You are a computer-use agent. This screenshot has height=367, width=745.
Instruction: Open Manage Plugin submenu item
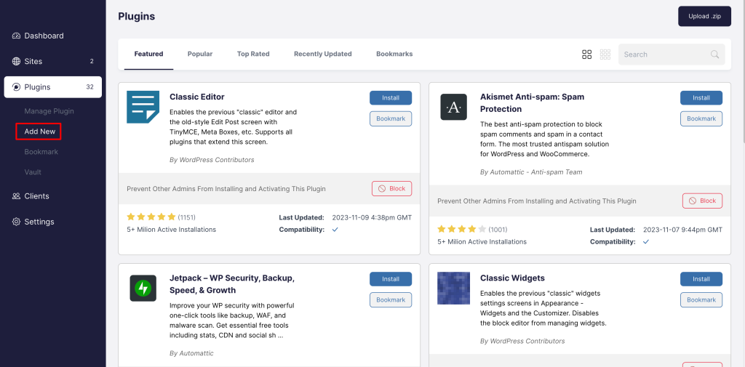click(x=49, y=111)
